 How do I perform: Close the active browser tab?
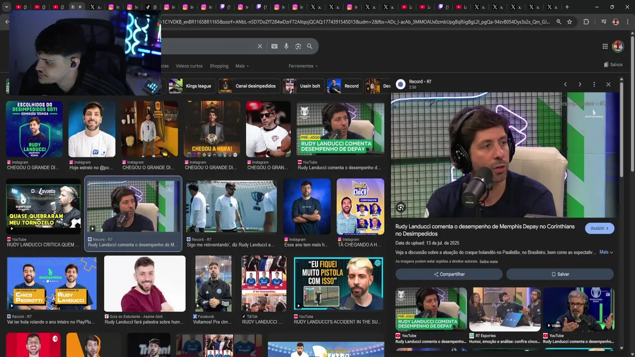pos(80,7)
